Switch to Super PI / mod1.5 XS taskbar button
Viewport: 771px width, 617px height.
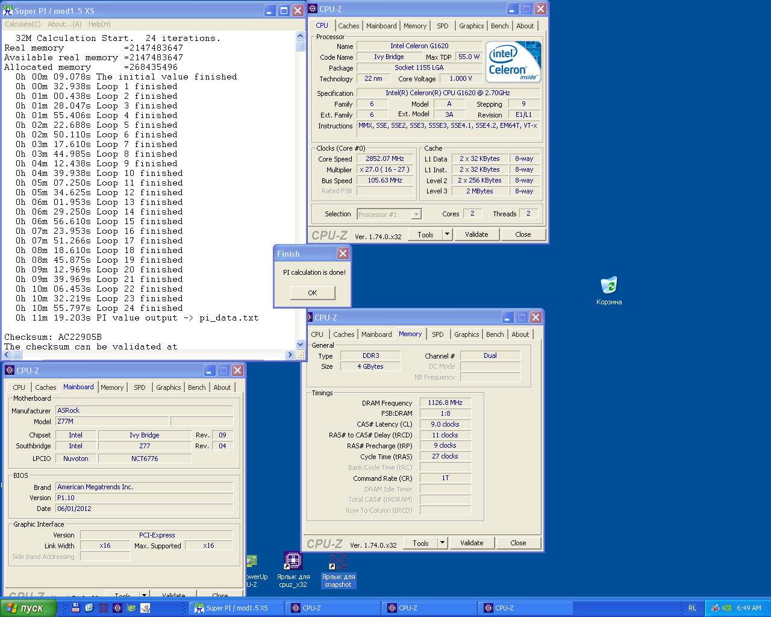(237, 608)
